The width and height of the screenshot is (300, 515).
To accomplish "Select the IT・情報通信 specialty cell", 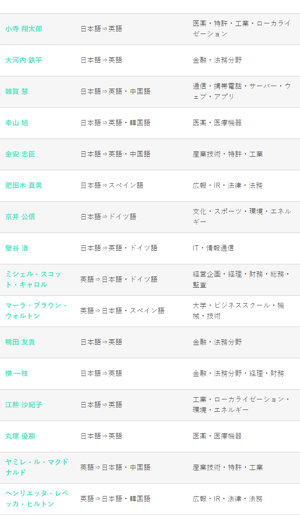I will (213, 248).
